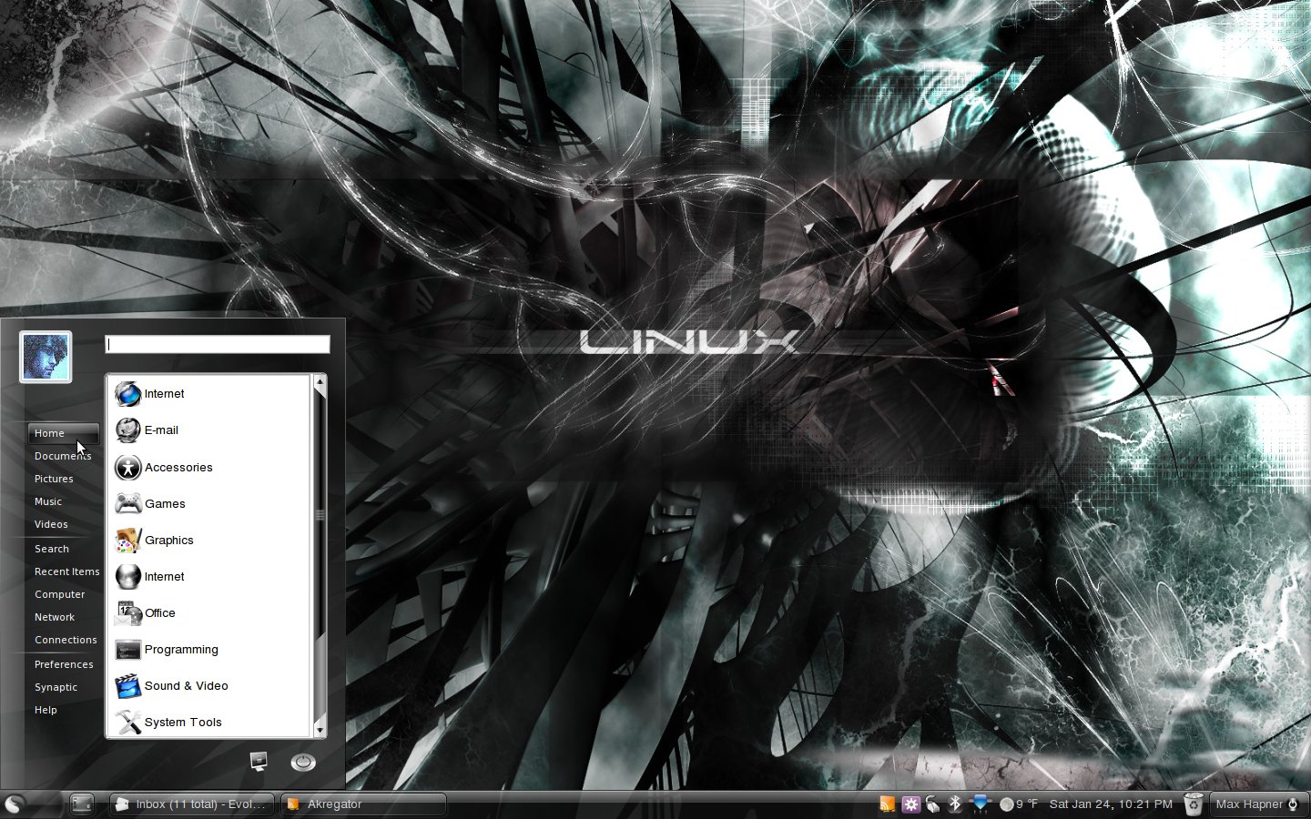Screen dimensions: 1311x819
Task: Click the grey globe Internet category icon
Action: (x=127, y=577)
